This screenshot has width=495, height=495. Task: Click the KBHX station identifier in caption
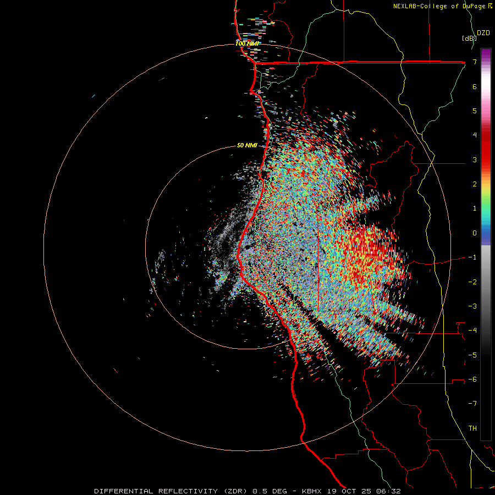[312, 491]
